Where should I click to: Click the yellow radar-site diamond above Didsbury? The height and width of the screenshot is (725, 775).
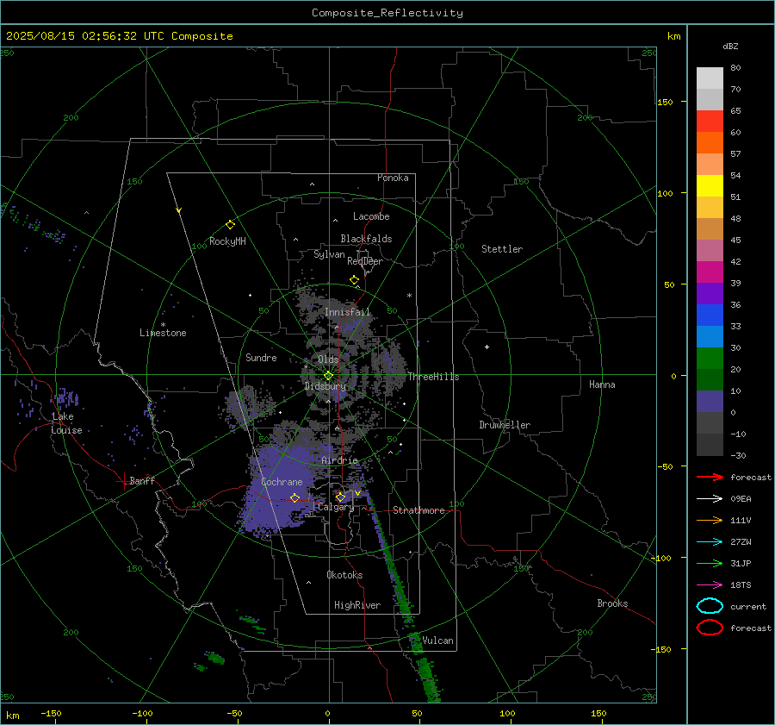[x=328, y=376]
